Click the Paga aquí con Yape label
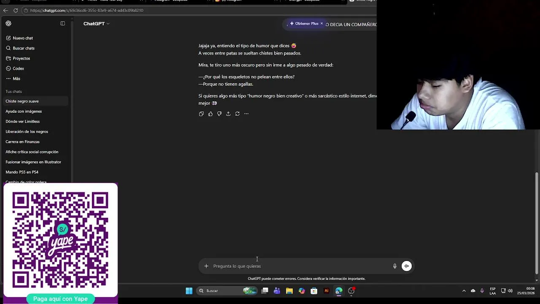 60,299
